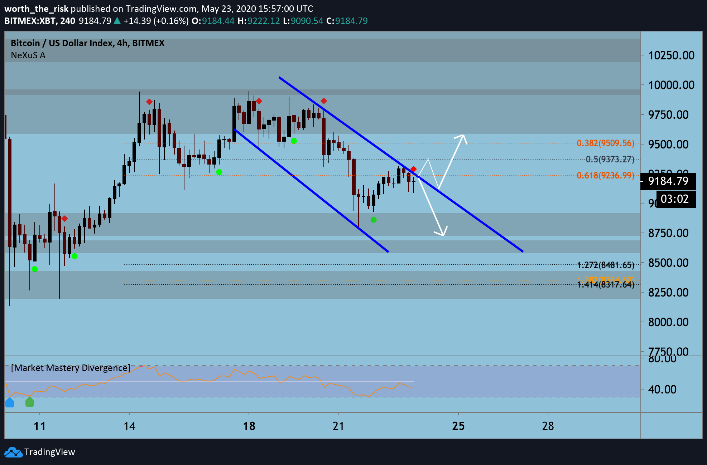
Task: Click the 9750.00 price axis label
Action: [668, 115]
